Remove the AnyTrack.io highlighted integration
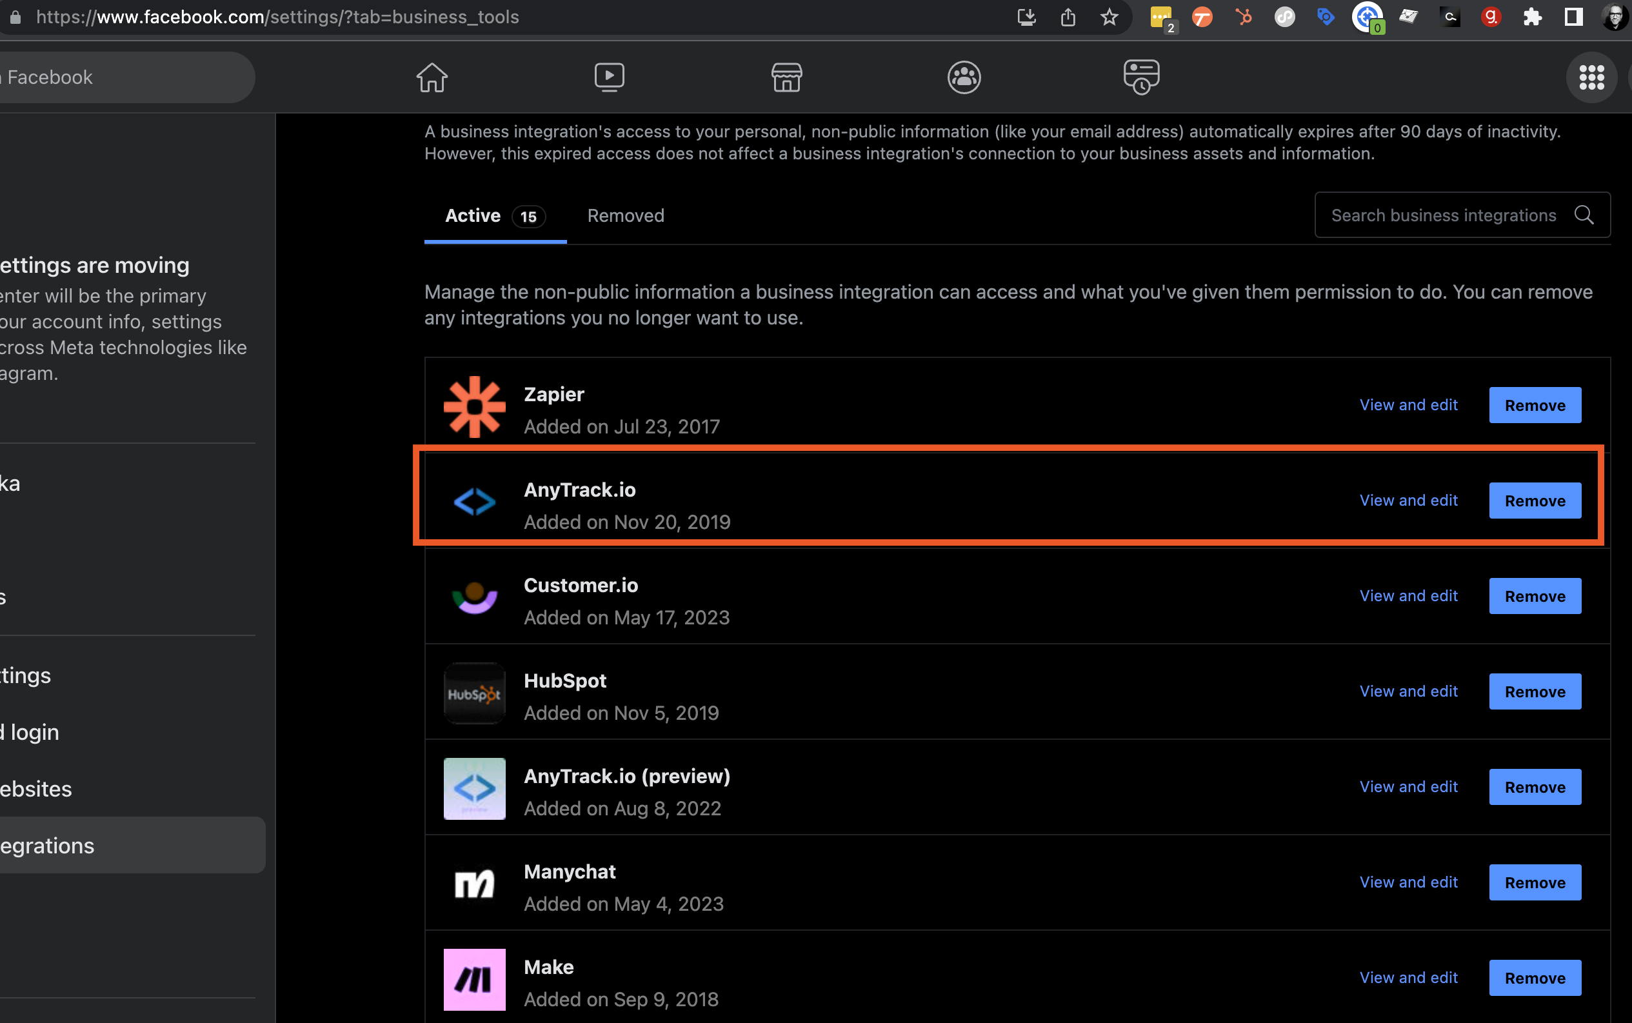 1534,500
